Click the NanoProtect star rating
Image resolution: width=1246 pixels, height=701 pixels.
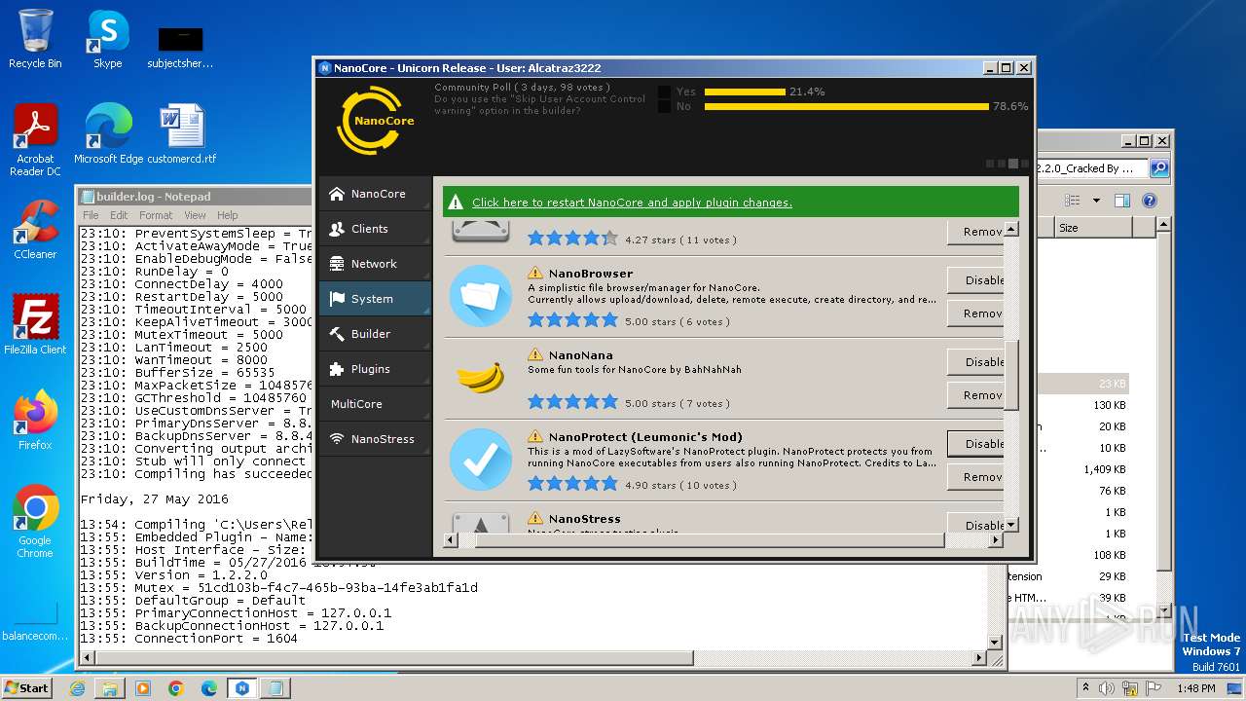point(572,484)
